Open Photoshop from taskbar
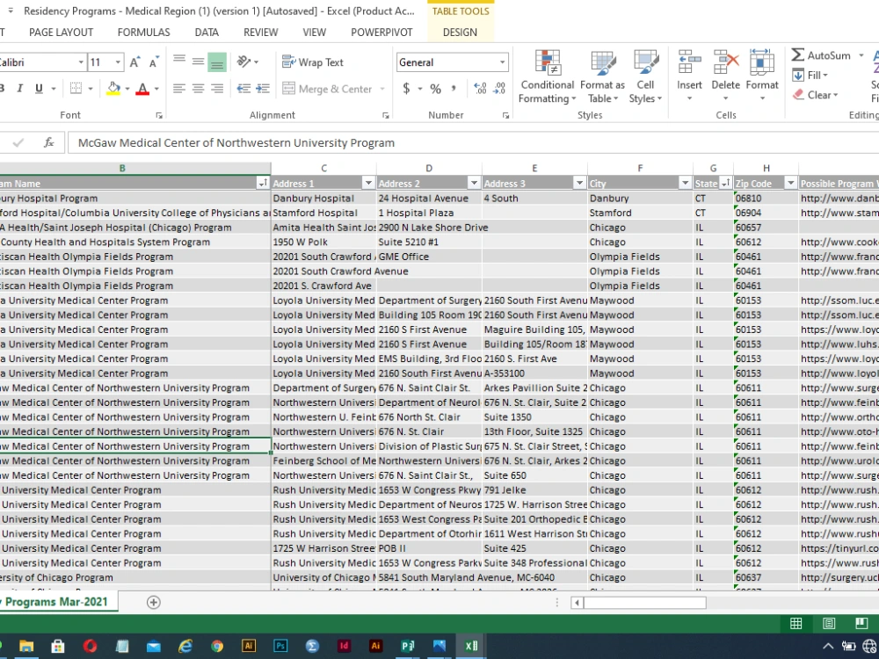This screenshot has width=879, height=659. 280,646
